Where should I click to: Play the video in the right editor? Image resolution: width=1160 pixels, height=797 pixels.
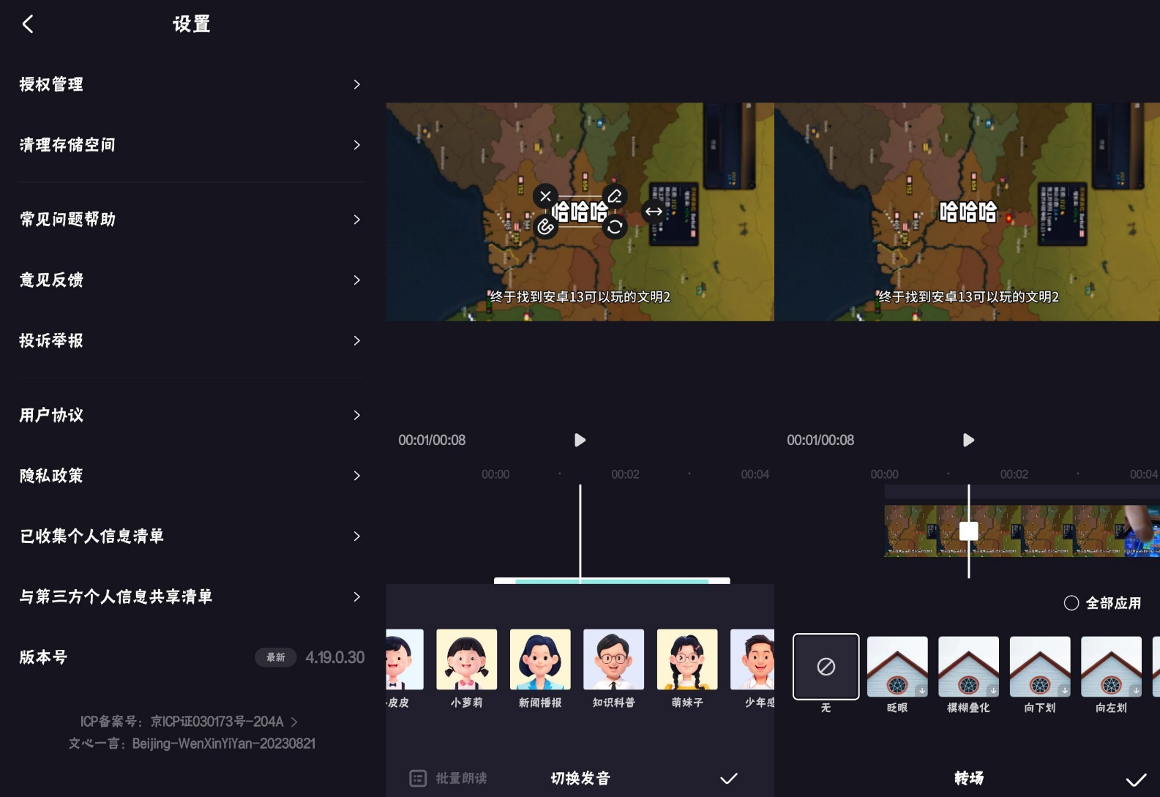coord(968,440)
